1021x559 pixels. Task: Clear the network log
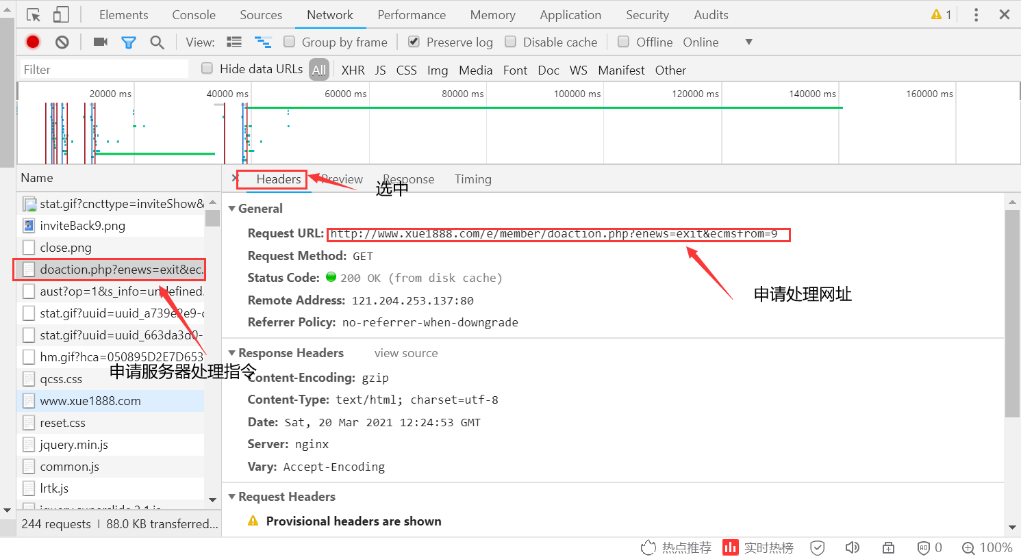coord(62,42)
